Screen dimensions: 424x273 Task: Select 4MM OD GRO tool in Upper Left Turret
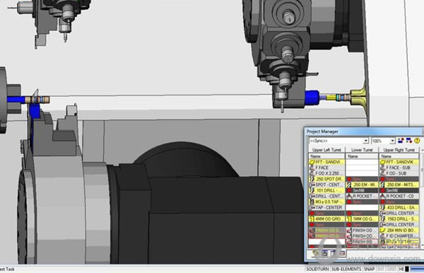327,219
